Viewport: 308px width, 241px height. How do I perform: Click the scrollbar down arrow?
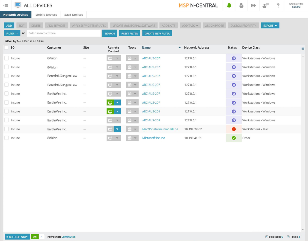(x=303, y=230)
